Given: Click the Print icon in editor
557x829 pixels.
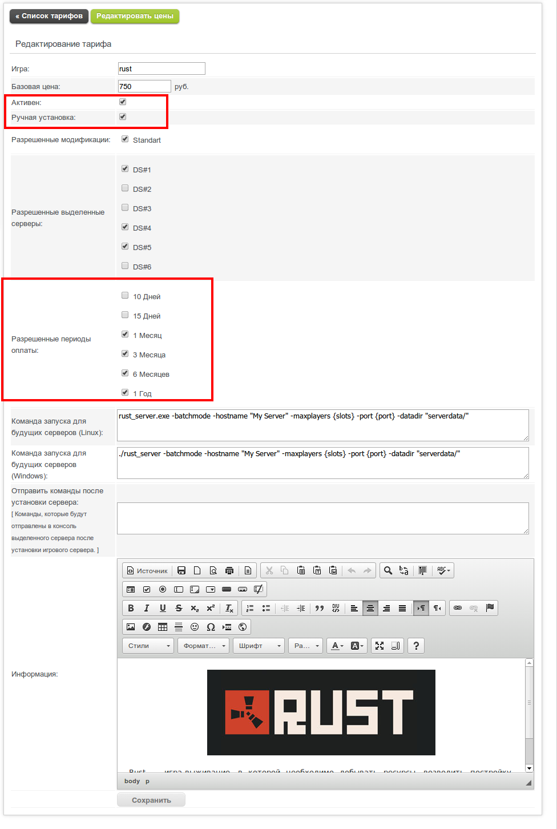Looking at the screenshot, I should tap(229, 570).
